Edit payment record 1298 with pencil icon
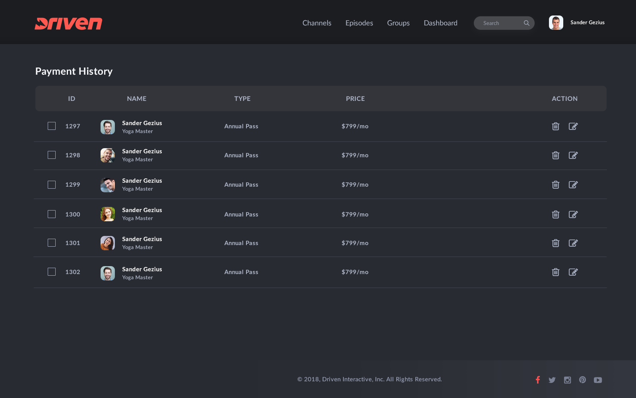The width and height of the screenshot is (636, 398). click(573, 155)
